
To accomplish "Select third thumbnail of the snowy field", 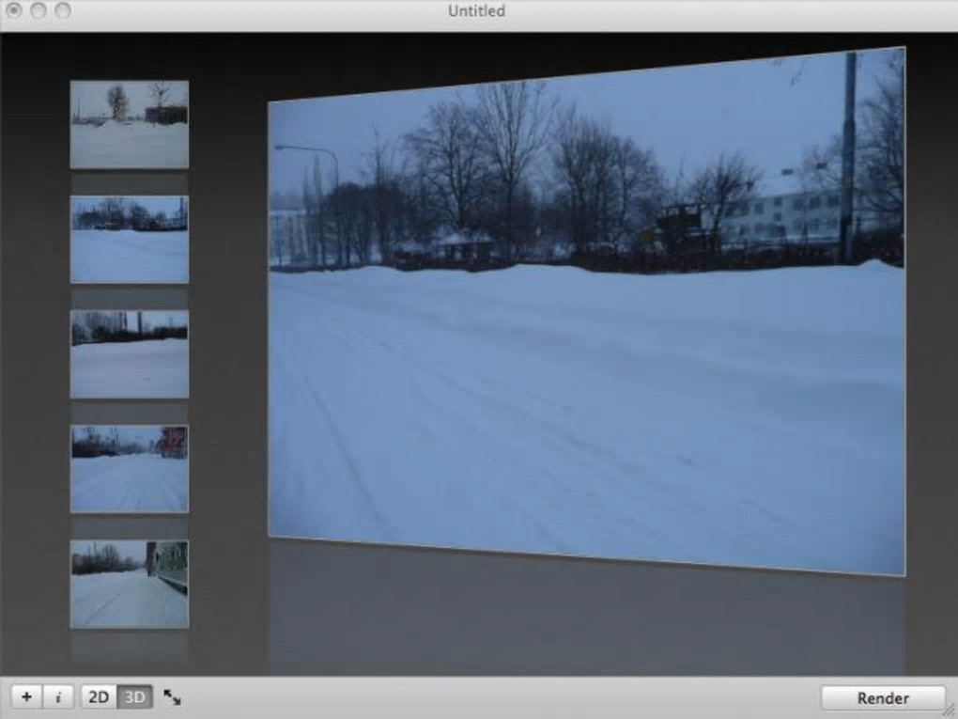I will pos(130,354).
